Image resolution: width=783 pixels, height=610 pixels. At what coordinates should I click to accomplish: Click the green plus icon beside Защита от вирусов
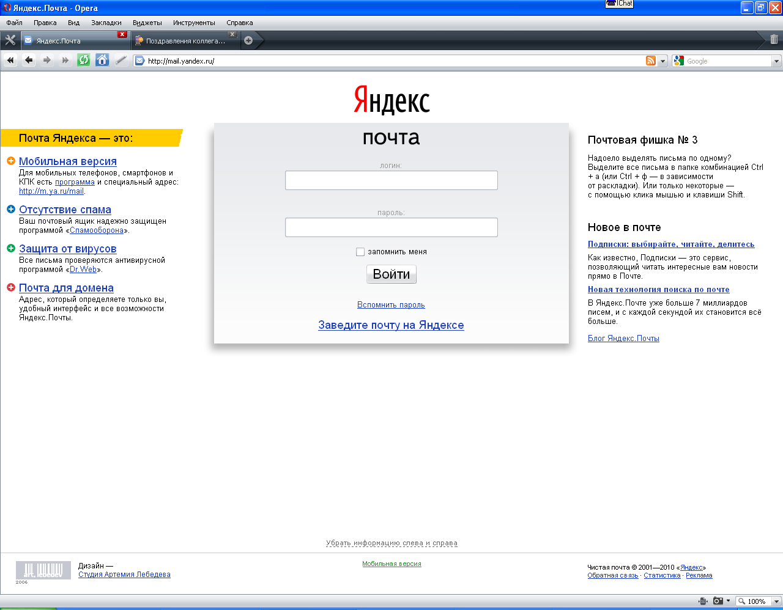coord(11,248)
